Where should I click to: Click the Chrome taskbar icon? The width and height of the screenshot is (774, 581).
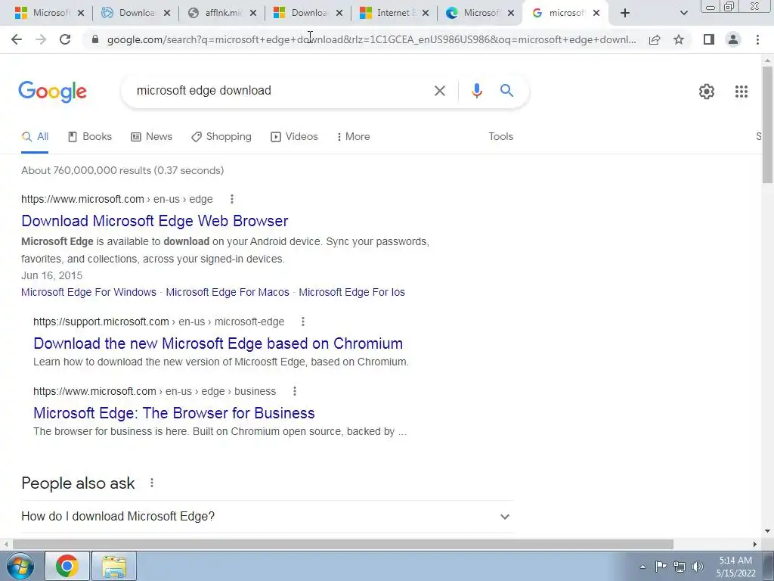click(67, 566)
